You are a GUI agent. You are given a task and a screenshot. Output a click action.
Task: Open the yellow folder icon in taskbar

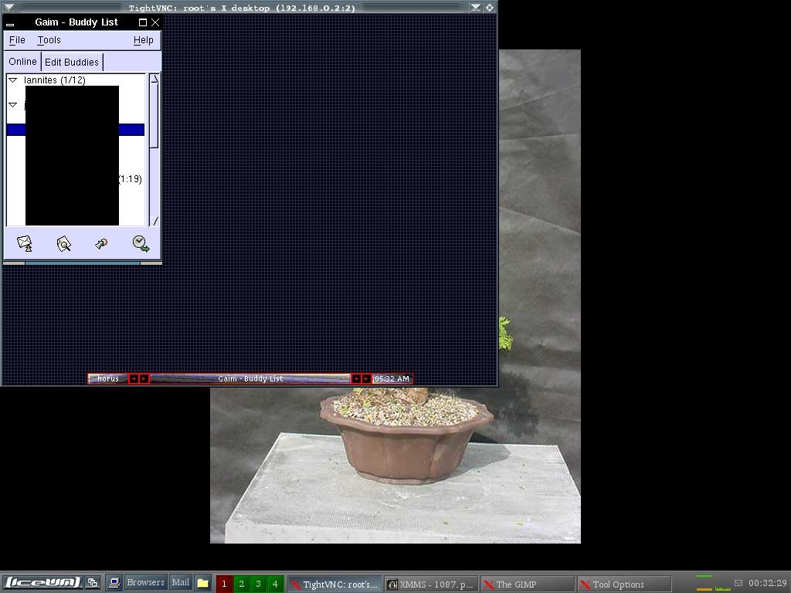pyautogui.click(x=203, y=583)
